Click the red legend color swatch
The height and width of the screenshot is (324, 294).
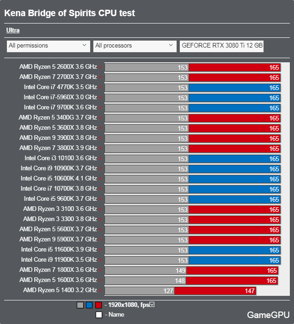[x=98, y=305]
